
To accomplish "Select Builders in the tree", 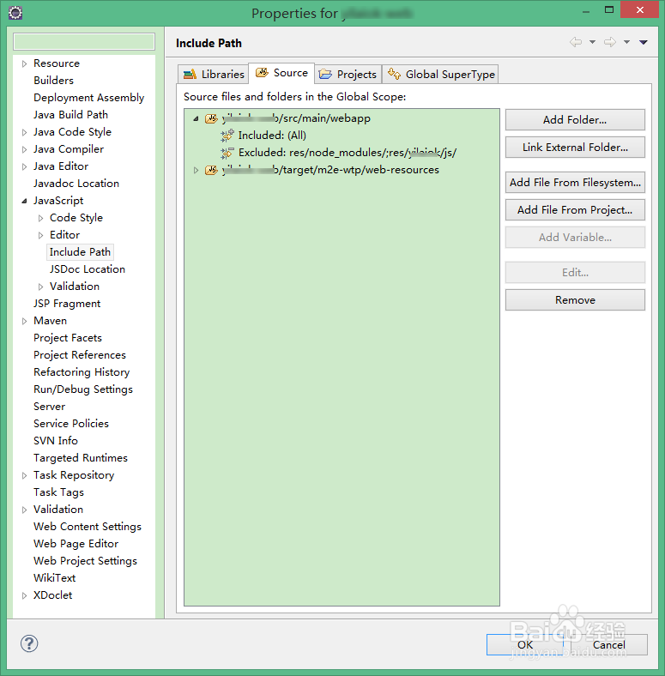I will 53,81.
